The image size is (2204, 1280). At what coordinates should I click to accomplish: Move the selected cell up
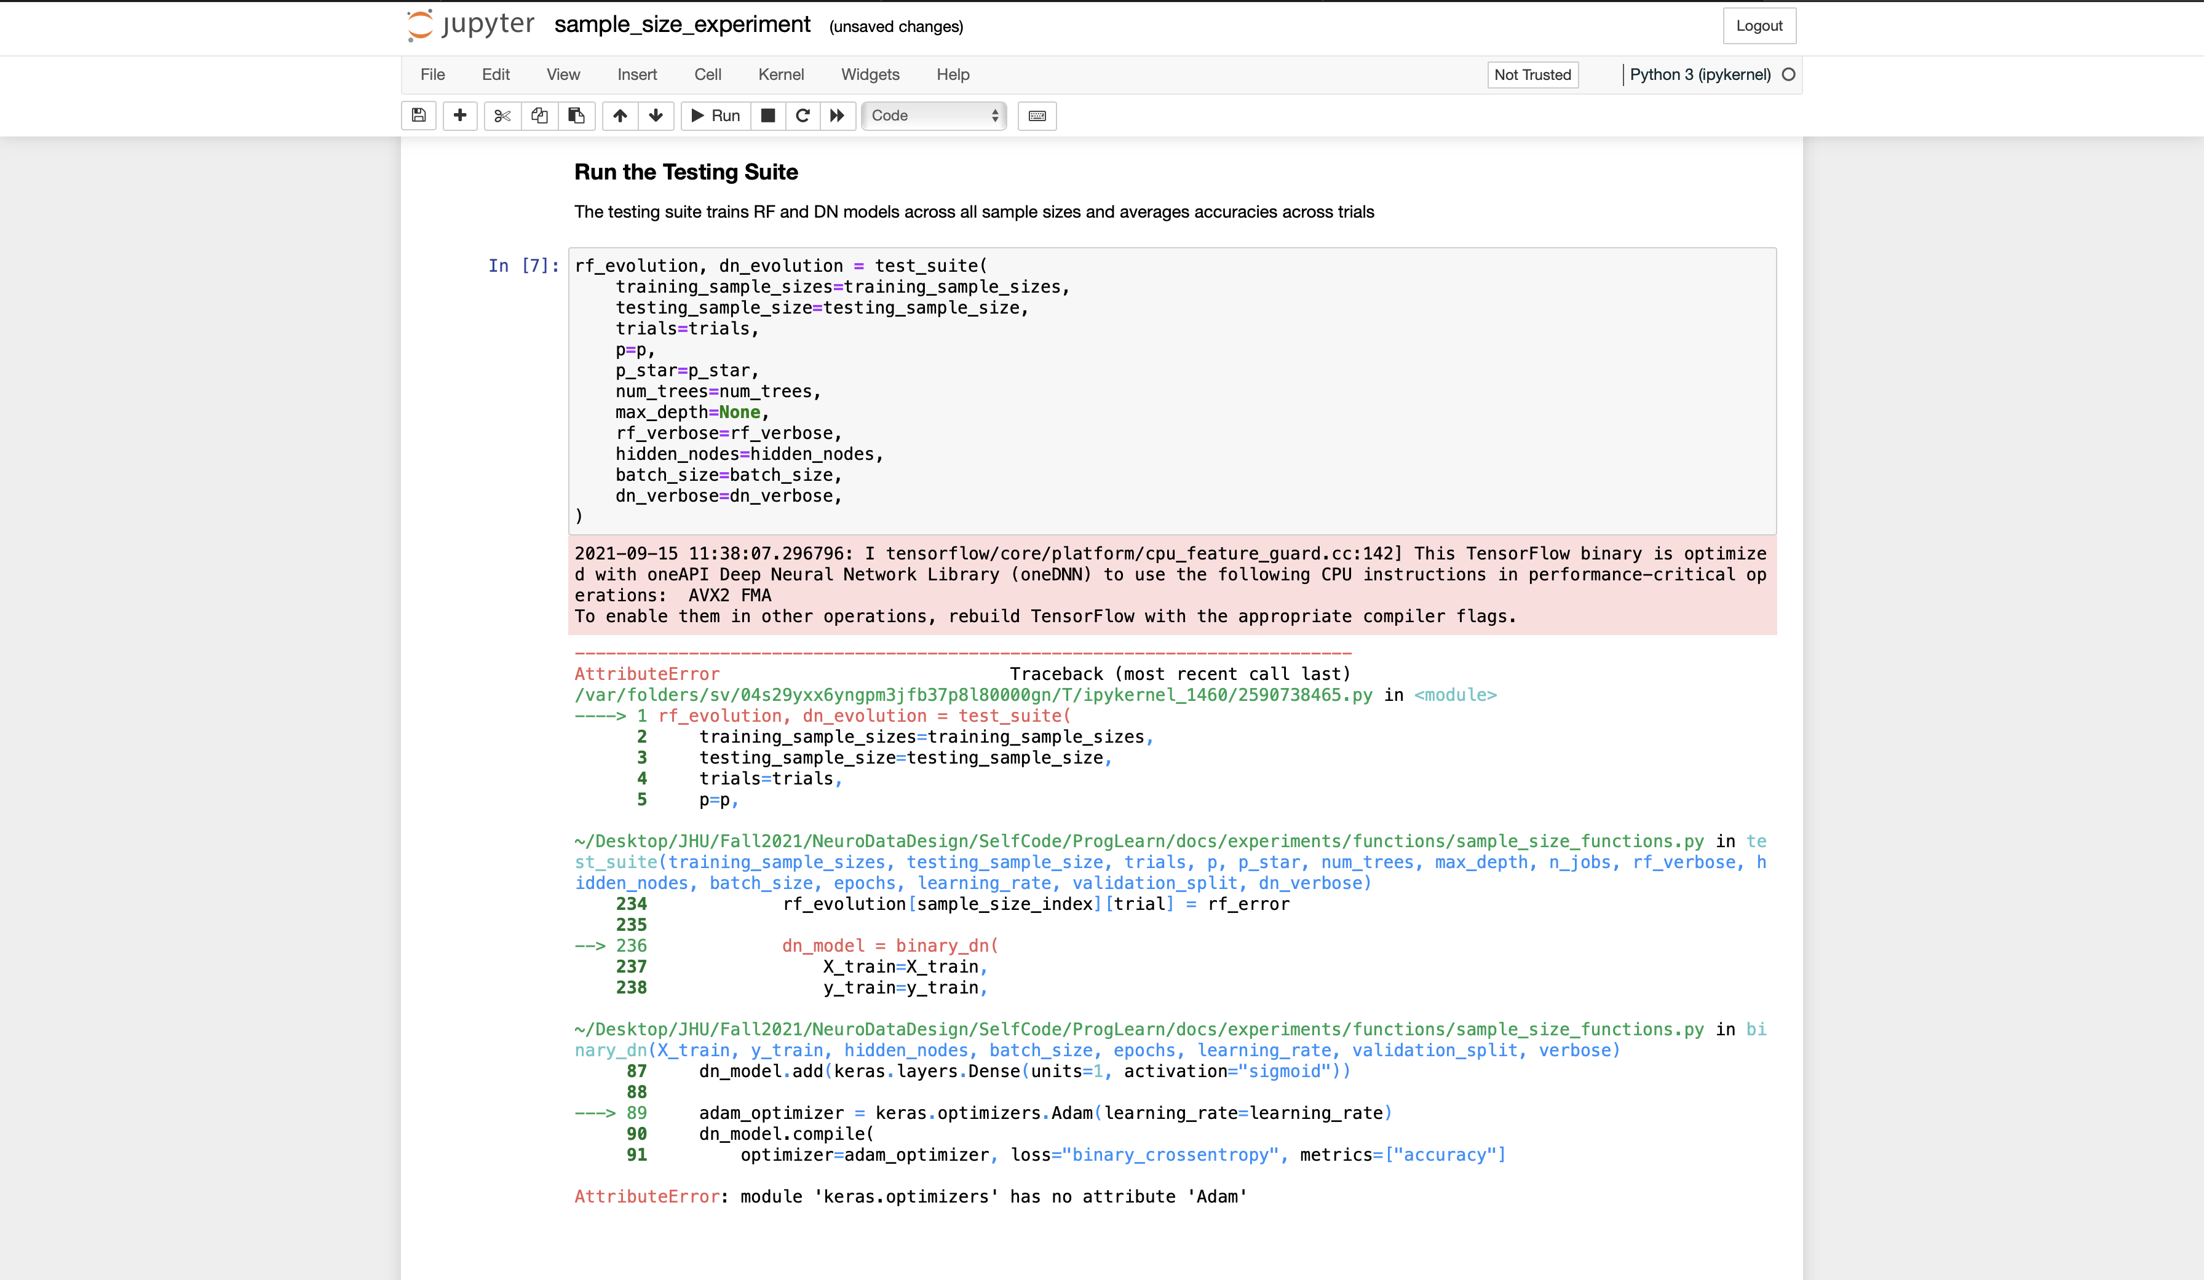(620, 116)
